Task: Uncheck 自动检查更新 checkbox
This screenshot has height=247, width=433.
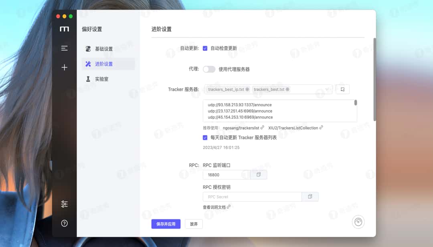Action: pos(205,48)
